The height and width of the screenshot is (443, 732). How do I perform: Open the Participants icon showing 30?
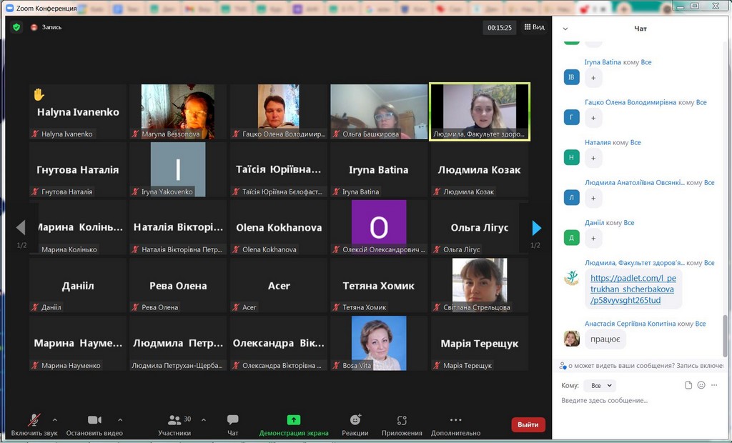click(x=174, y=420)
